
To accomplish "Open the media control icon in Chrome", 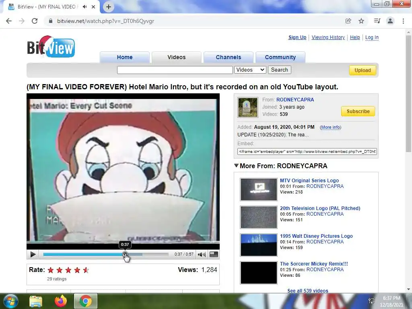I will coord(377,21).
